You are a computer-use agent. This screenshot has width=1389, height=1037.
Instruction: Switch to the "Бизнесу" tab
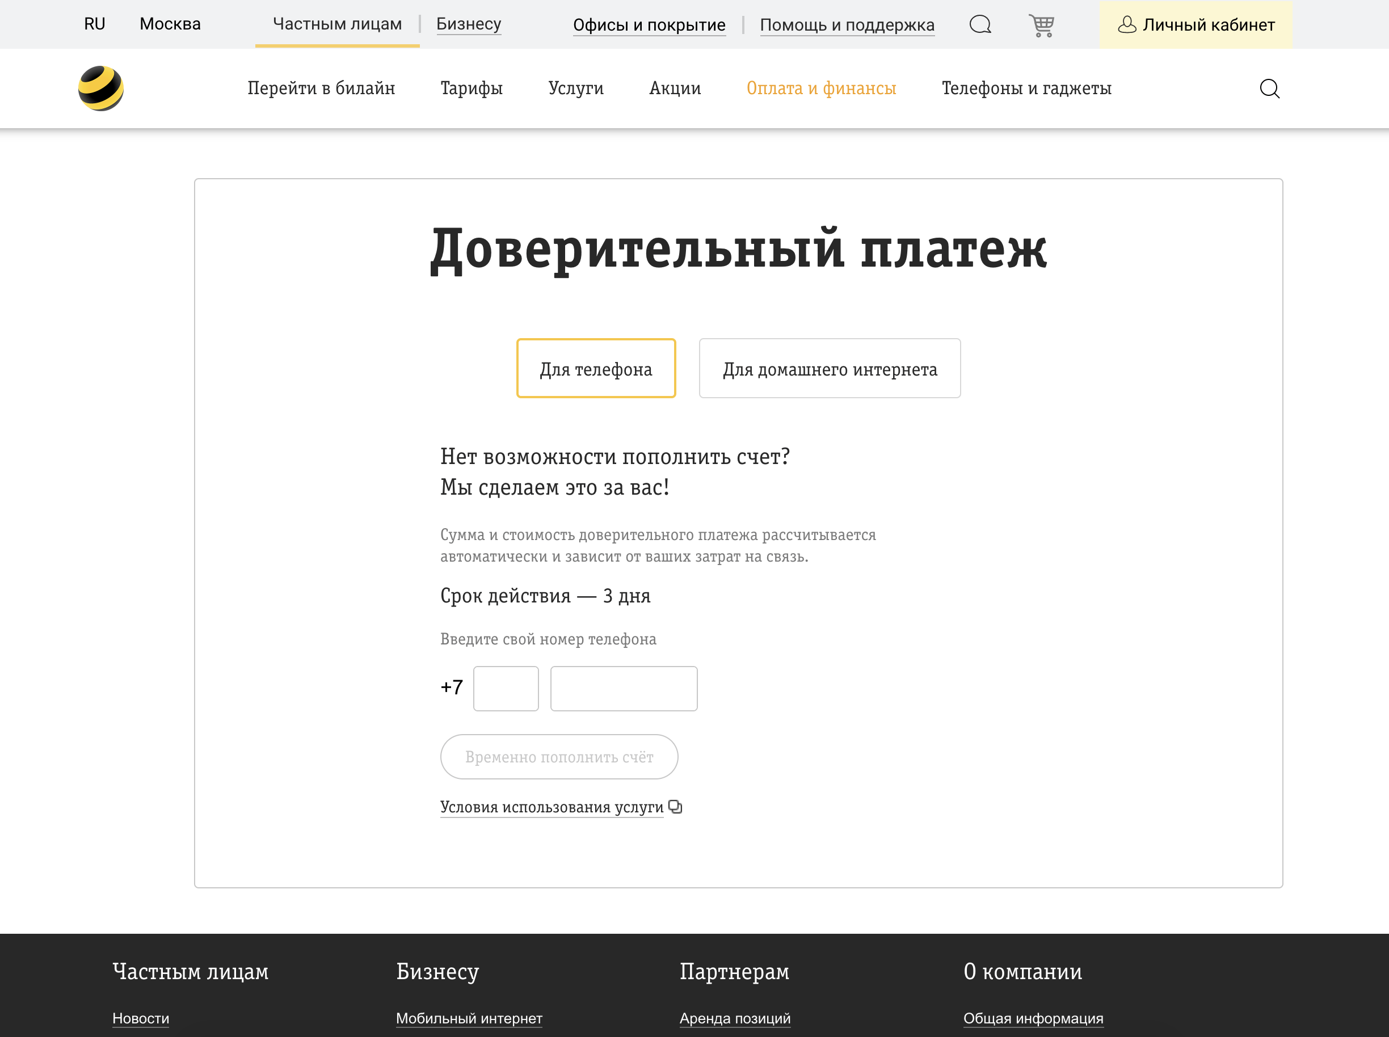[x=469, y=24]
